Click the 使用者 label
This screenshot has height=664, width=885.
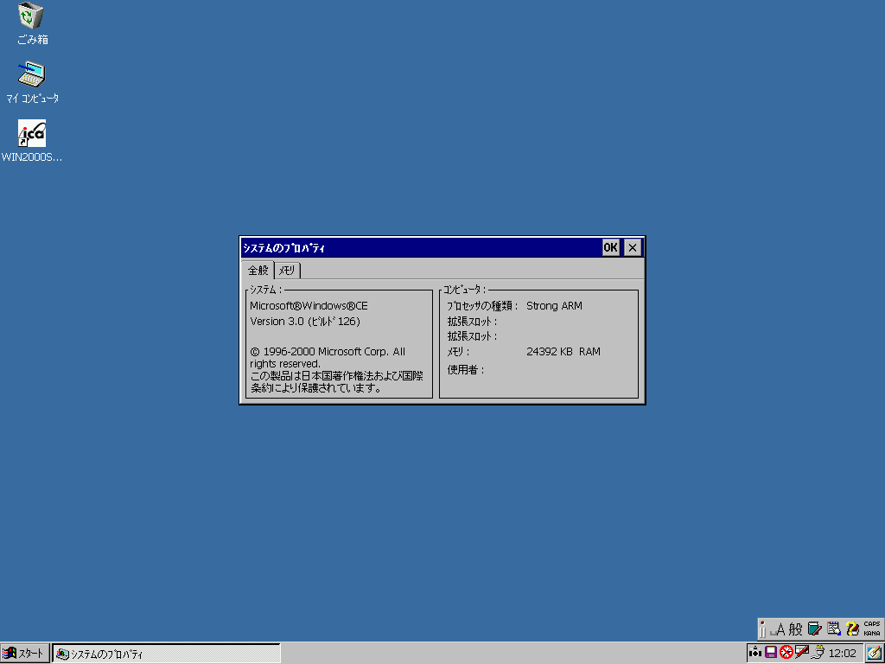point(466,370)
